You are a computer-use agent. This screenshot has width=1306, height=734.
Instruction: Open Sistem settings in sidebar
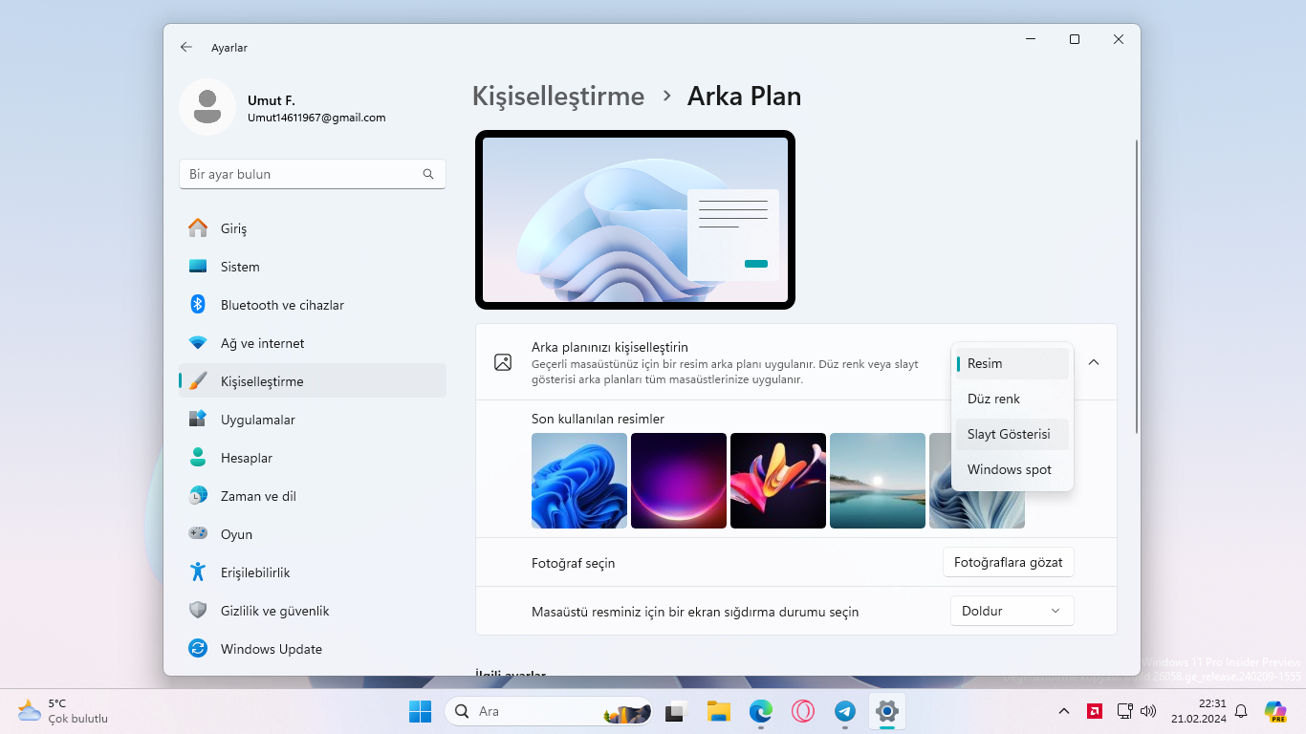pos(313,267)
